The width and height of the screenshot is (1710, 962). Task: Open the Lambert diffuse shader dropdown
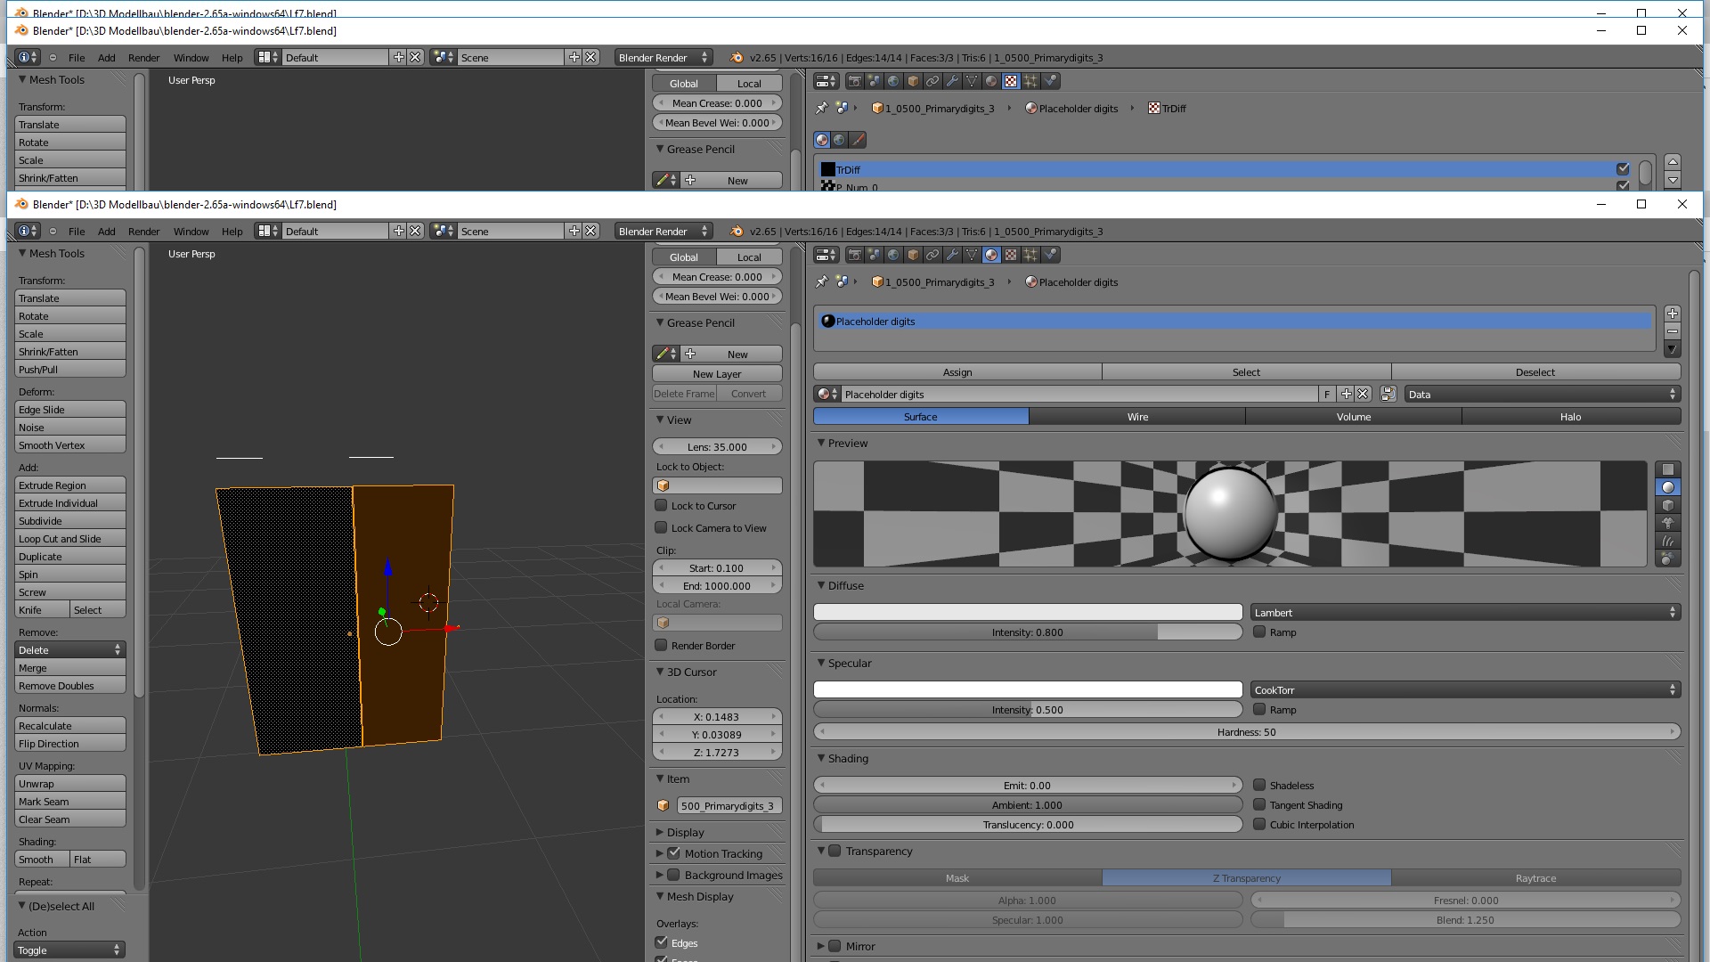1465,612
